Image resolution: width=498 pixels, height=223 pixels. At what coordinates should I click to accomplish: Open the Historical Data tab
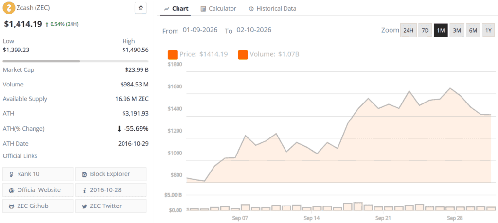(272, 9)
